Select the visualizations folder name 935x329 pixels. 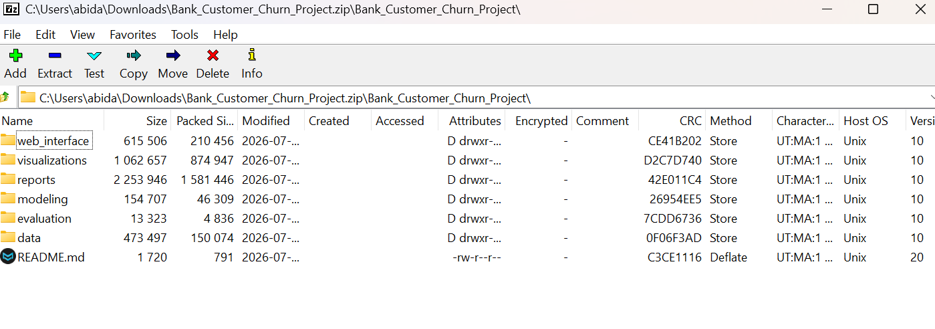[x=52, y=160]
